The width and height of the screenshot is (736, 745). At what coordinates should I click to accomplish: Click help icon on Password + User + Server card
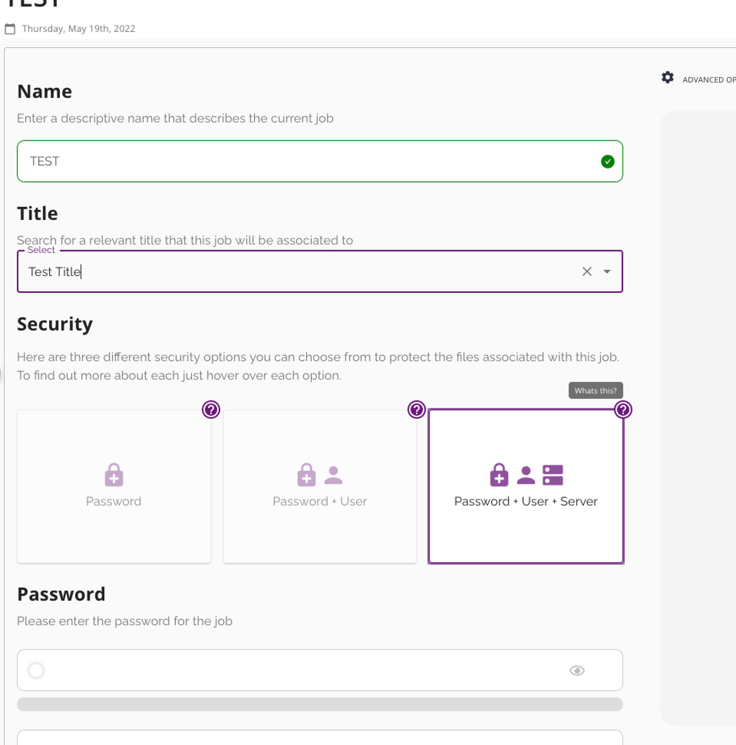[623, 410]
